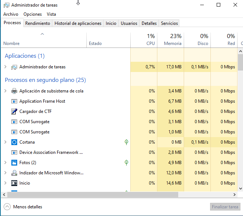243x216 pixels.
Task: Open the Servicios tab
Action: pos(169,23)
